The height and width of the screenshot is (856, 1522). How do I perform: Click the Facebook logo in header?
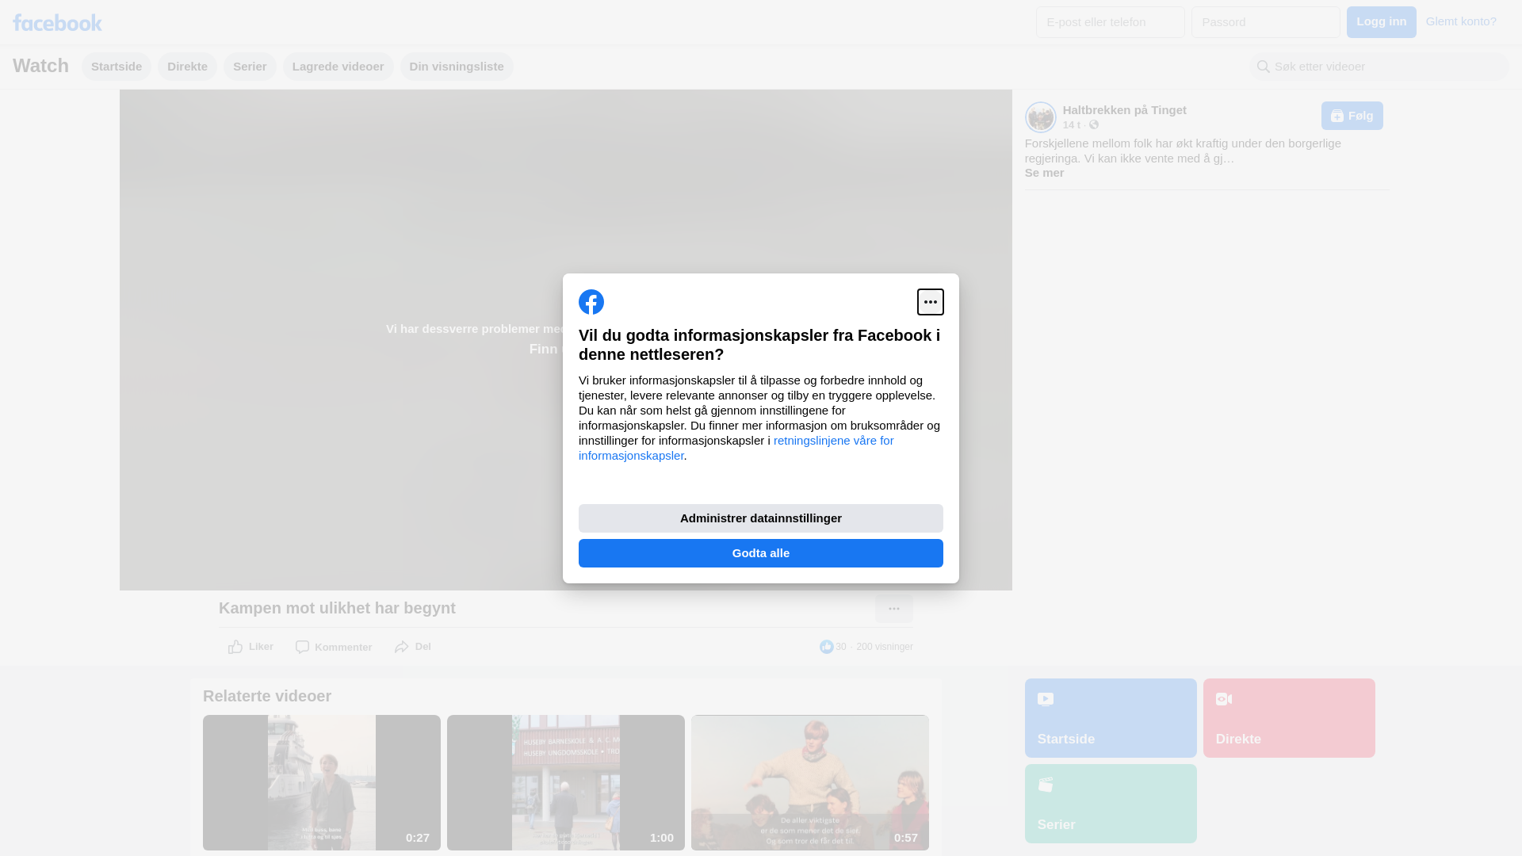click(57, 22)
